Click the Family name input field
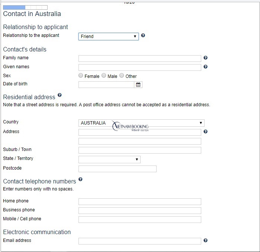This screenshot has height=252, width=260. (139, 59)
